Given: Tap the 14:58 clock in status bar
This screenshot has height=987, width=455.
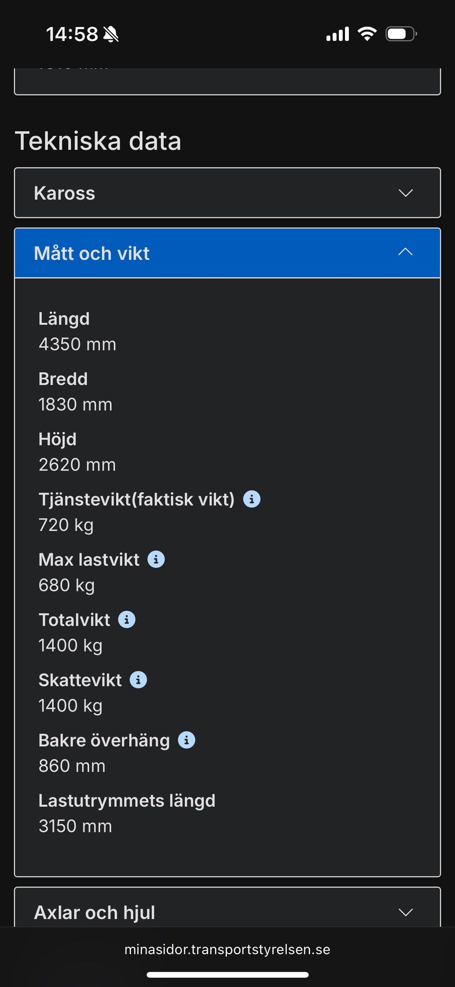Looking at the screenshot, I should coord(72,34).
